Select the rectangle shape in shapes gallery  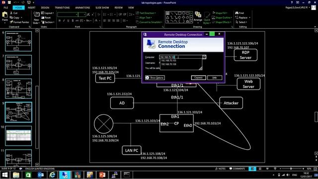(x=179, y=13)
